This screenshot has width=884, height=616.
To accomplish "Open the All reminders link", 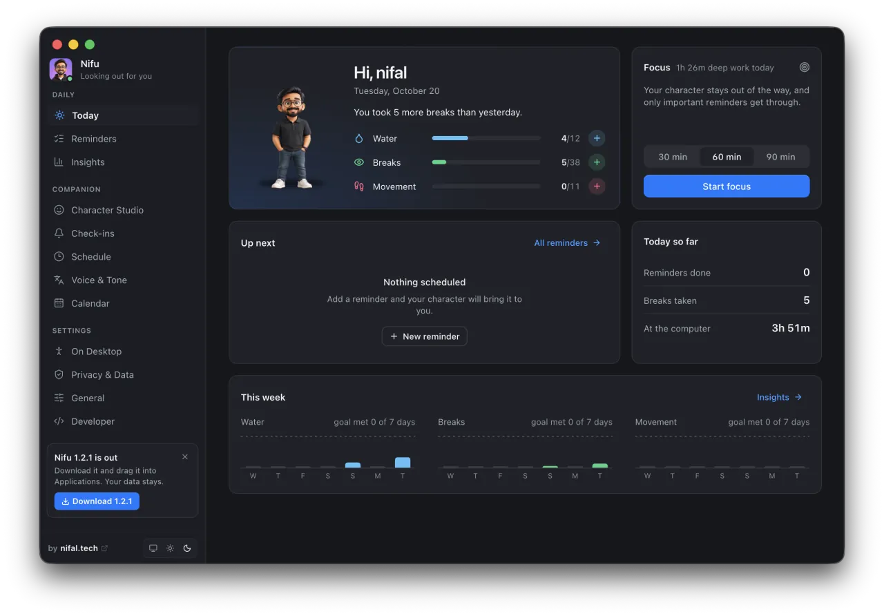I will click(x=568, y=243).
